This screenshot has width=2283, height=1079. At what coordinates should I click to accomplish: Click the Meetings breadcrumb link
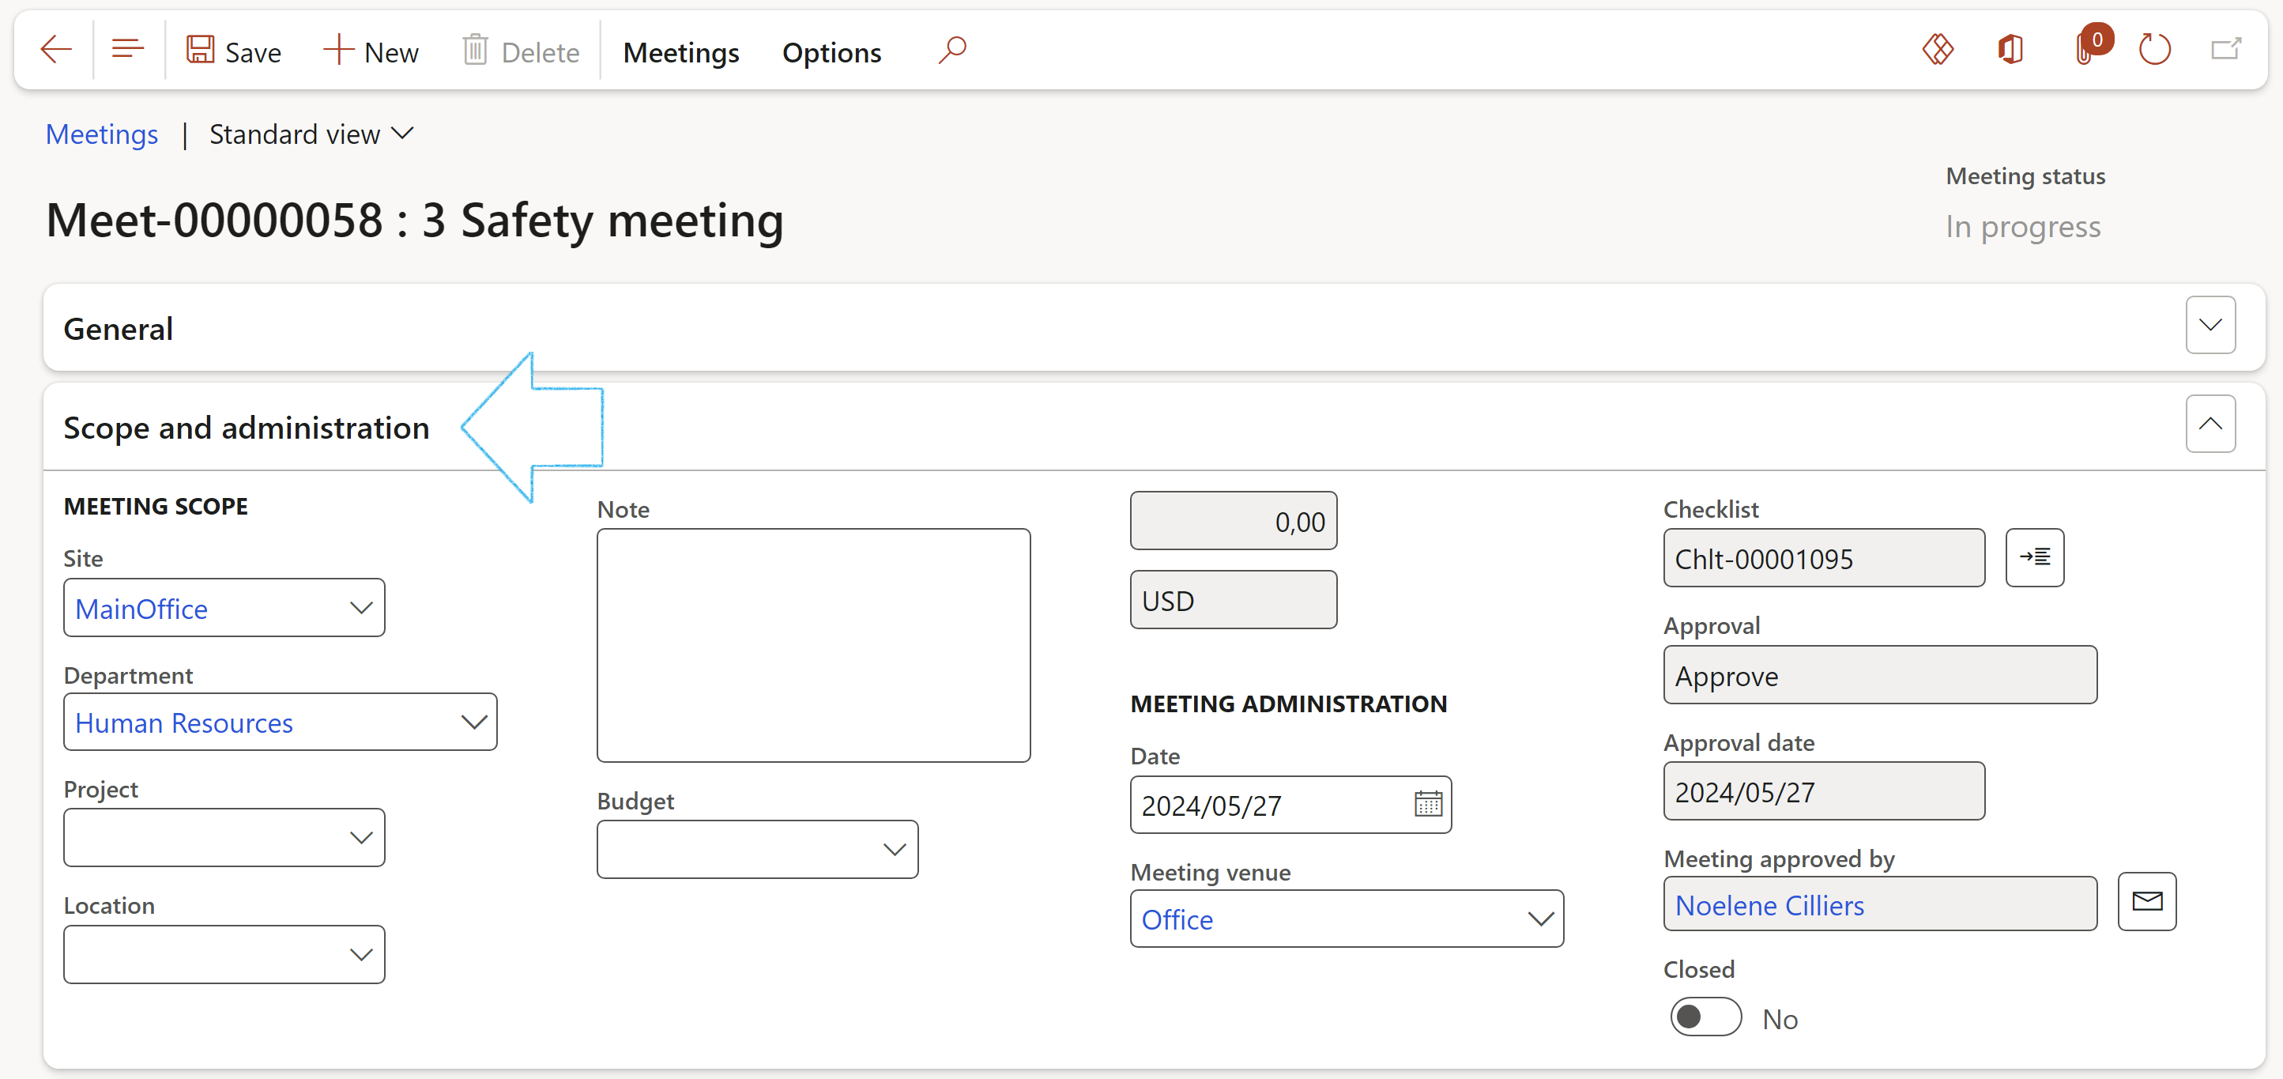[100, 133]
